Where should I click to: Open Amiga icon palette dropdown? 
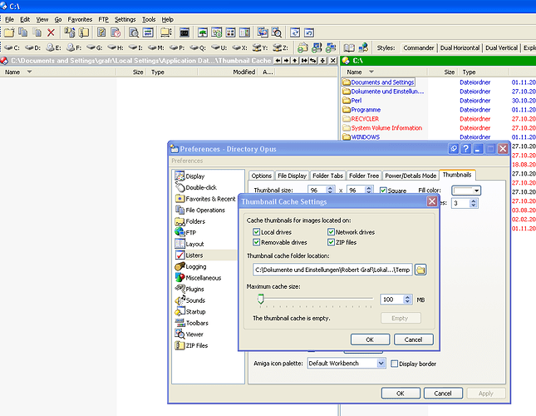pyautogui.click(x=347, y=364)
